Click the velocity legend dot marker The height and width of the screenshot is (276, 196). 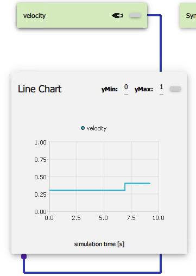83,128
